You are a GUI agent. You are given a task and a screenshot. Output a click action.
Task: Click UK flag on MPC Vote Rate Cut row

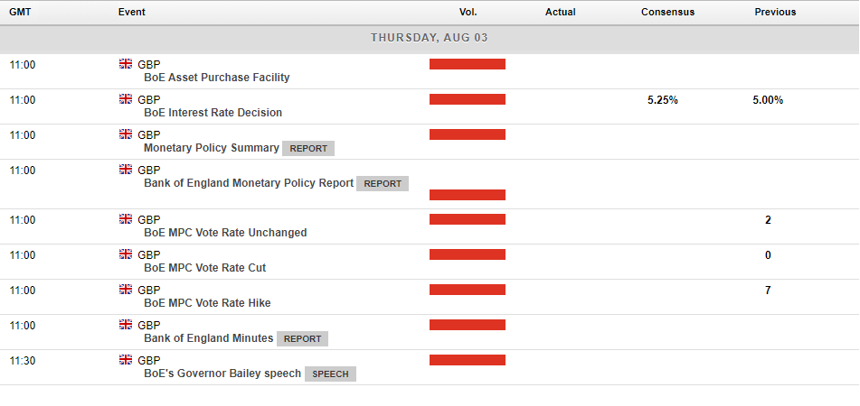[126, 254]
